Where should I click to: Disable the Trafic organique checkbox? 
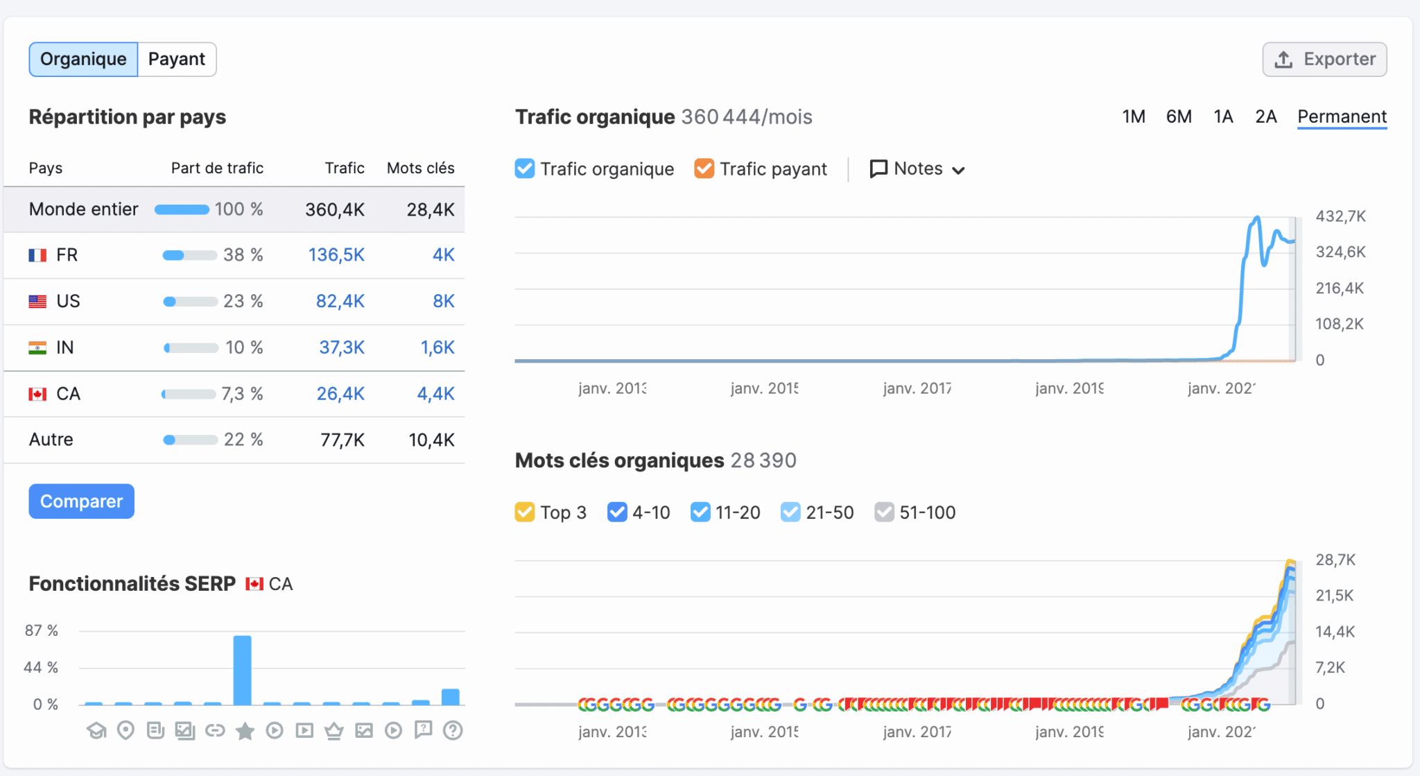click(524, 169)
